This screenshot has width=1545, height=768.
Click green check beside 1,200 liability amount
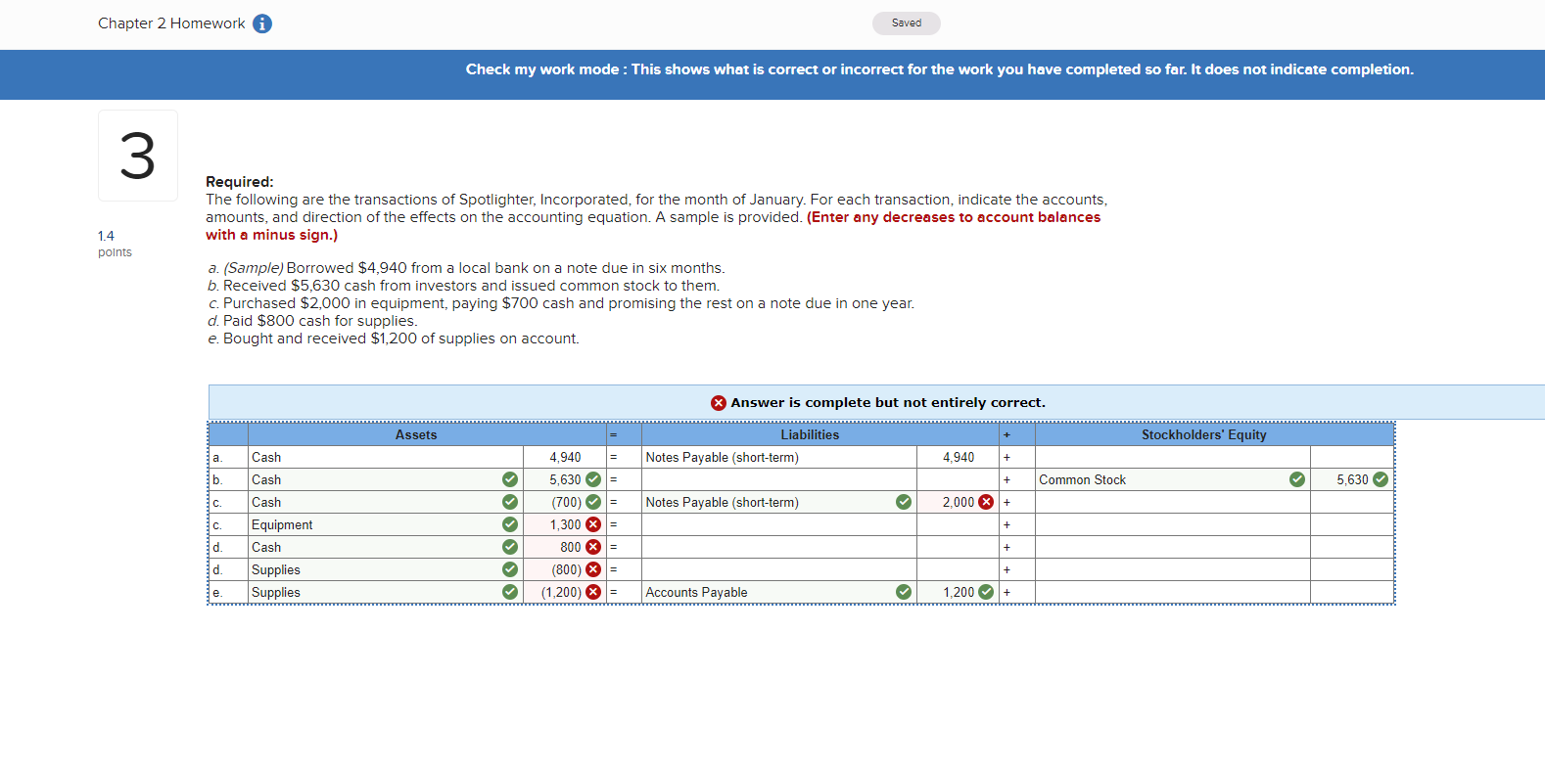click(986, 592)
